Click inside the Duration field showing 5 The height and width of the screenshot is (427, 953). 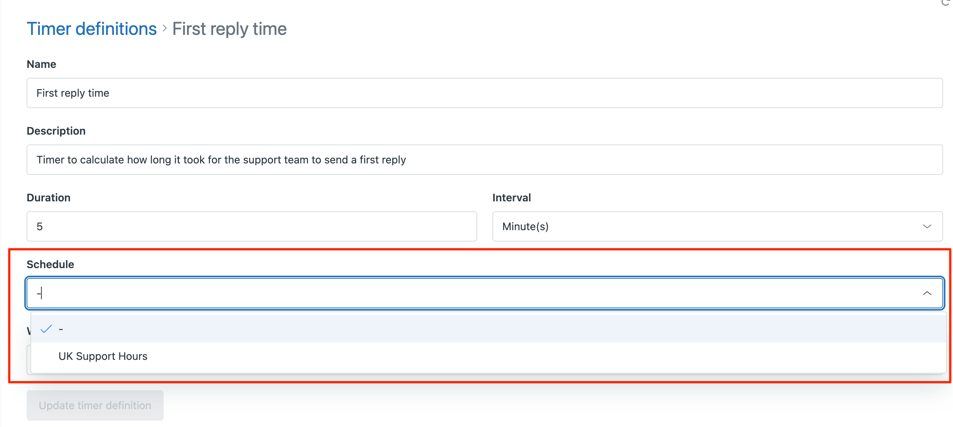tap(252, 226)
